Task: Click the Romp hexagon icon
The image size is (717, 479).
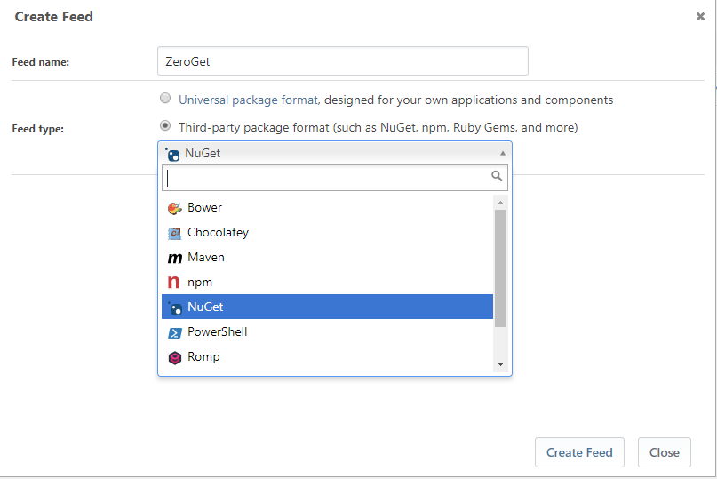Action: tap(175, 357)
